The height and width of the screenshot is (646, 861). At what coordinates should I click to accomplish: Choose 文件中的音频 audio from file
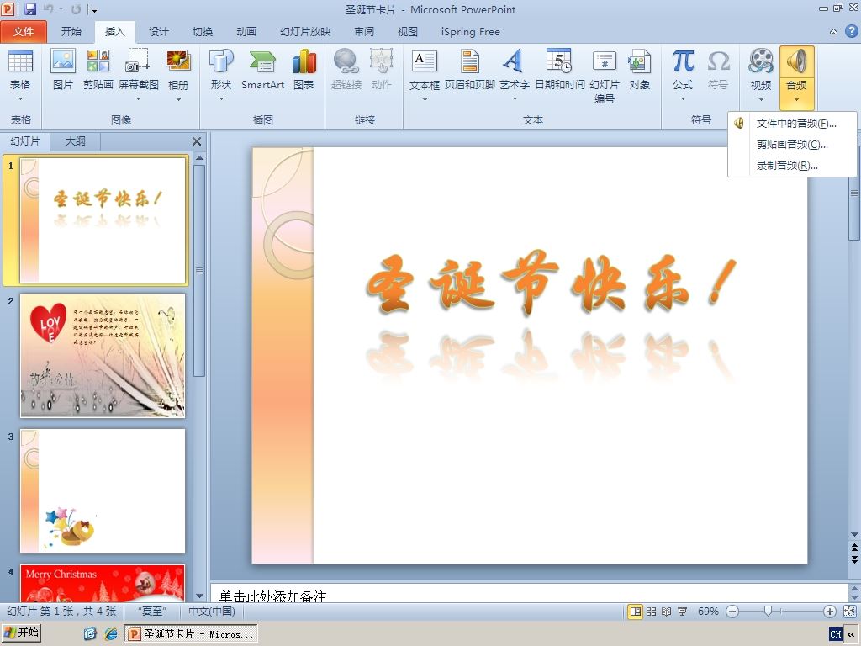pyautogui.click(x=792, y=124)
